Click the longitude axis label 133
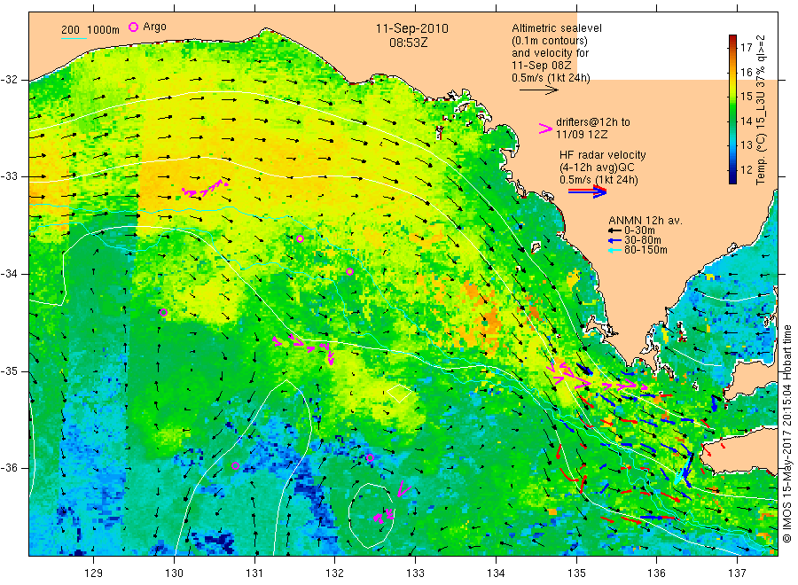The height and width of the screenshot is (585, 798). tap(415, 573)
